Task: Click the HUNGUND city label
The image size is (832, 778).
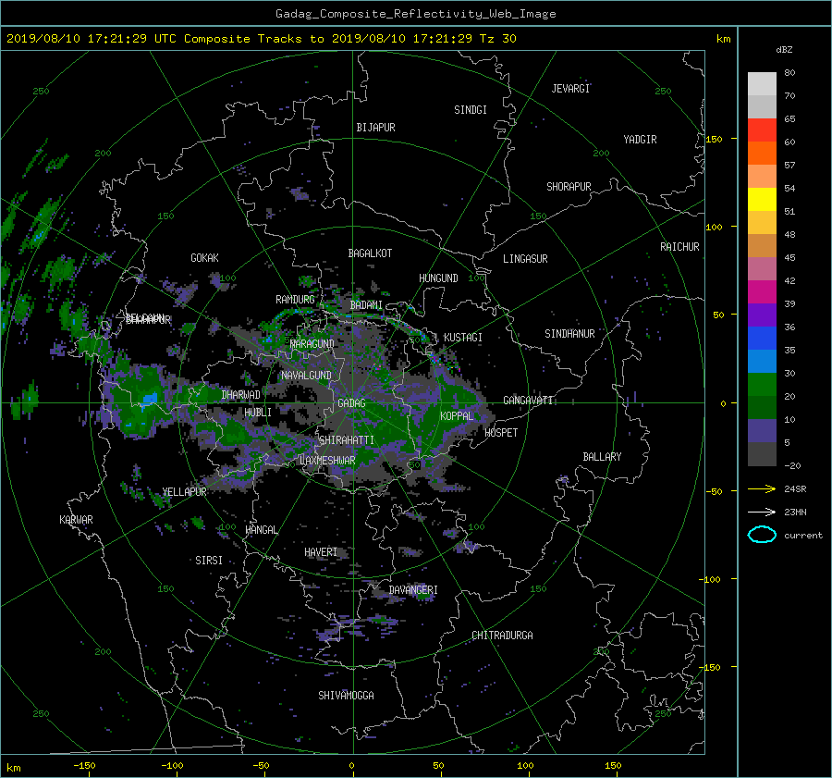Action: [x=438, y=278]
